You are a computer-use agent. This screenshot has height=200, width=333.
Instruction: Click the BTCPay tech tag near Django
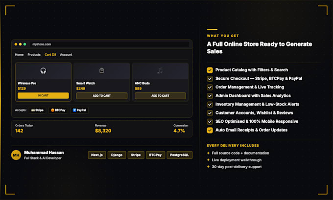click(155, 155)
